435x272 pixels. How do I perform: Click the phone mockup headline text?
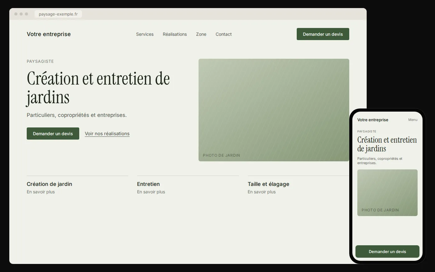(387, 144)
